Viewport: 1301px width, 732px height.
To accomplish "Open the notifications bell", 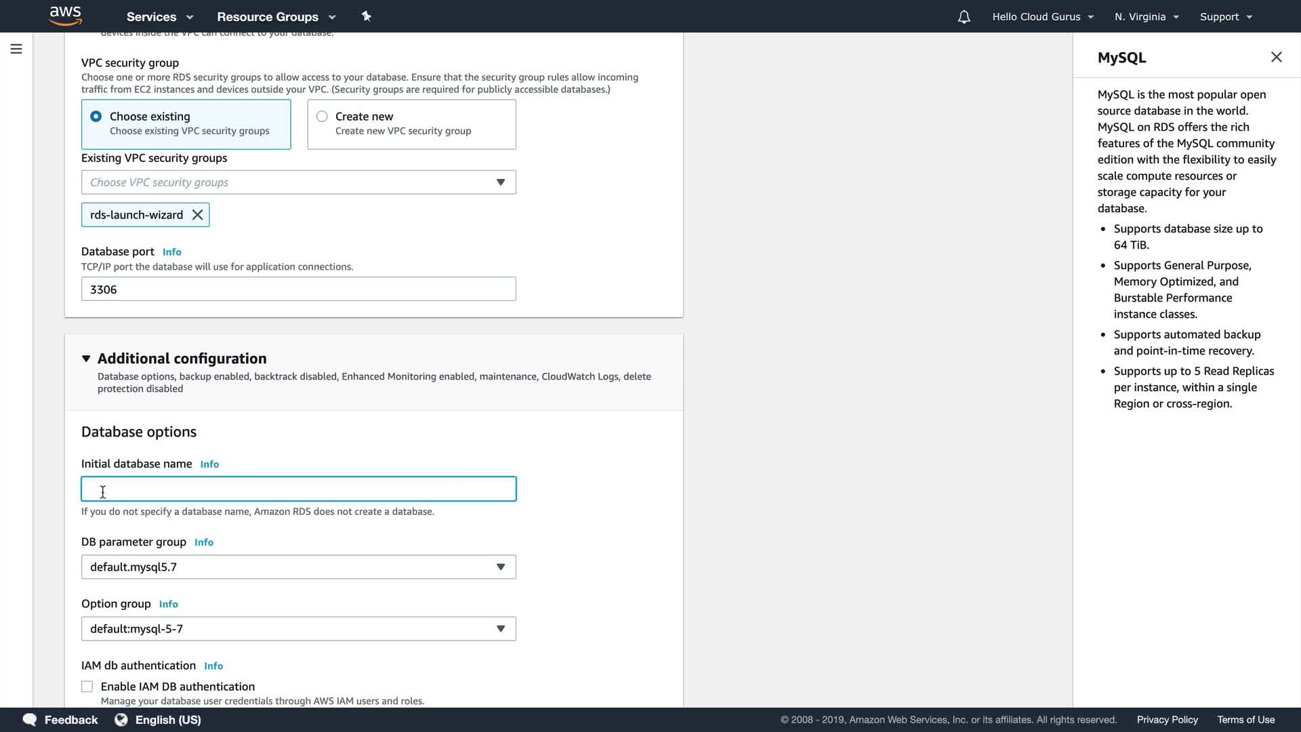I will tap(964, 17).
